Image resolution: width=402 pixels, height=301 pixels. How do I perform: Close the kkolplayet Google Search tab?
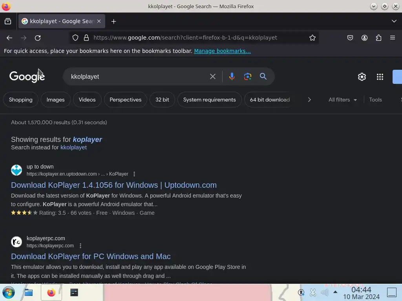(x=99, y=21)
